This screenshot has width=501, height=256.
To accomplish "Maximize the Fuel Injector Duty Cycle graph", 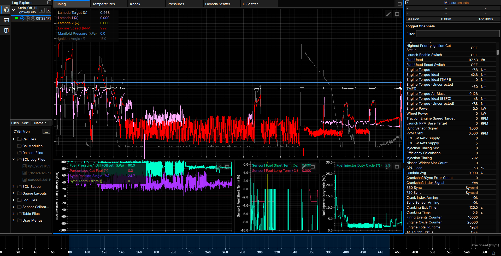I will [397, 166].
